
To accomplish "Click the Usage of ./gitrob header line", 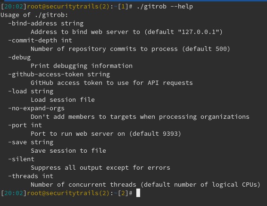I will click(x=34, y=15).
